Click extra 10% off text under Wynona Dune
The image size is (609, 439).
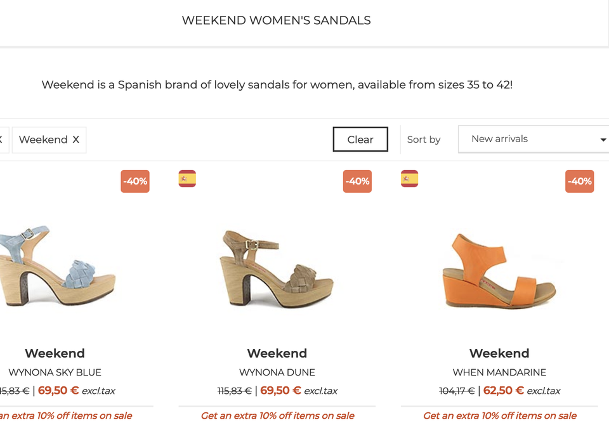(x=277, y=416)
